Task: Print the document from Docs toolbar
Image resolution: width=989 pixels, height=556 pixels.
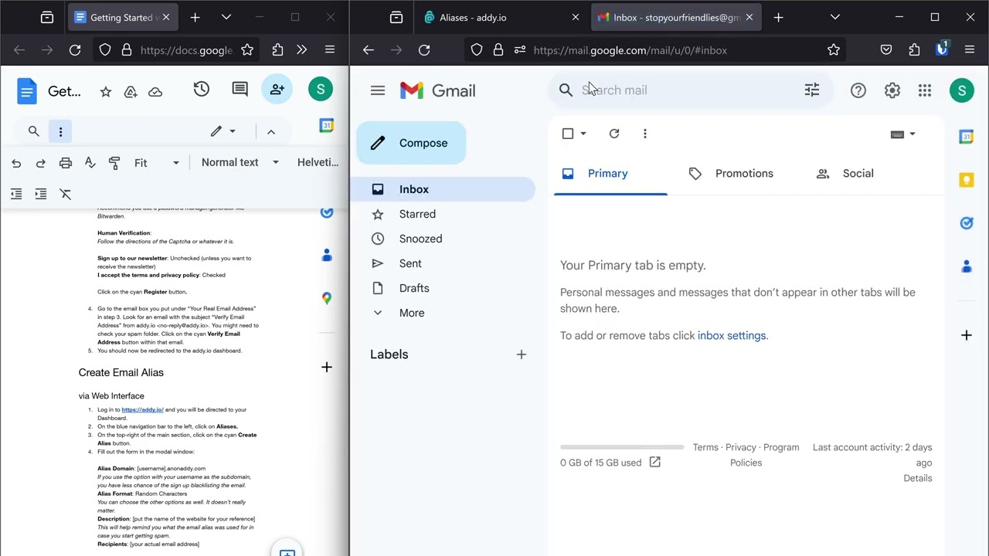Action: point(66,163)
